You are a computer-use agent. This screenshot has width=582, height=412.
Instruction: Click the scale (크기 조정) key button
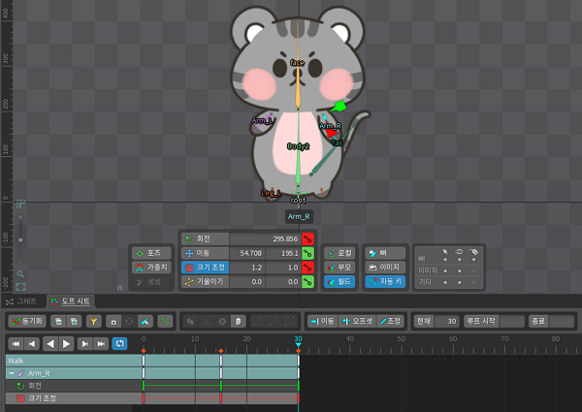coord(307,268)
